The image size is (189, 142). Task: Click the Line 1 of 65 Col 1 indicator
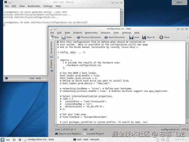click(65, 129)
